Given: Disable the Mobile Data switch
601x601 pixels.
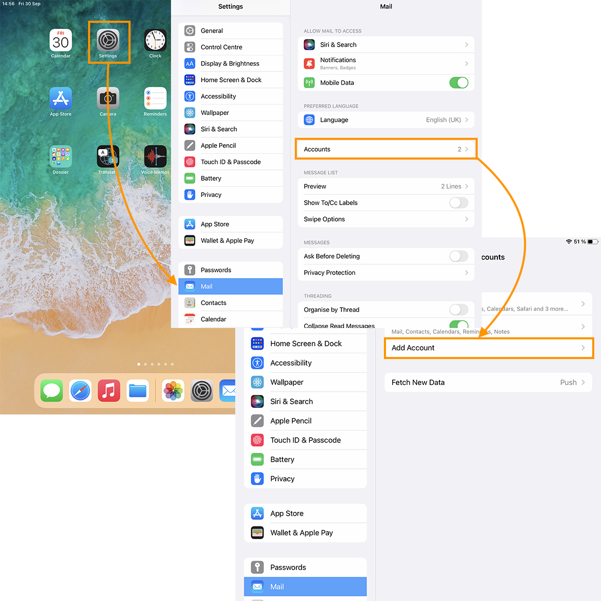Looking at the screenshot, I should (x=458, y=83).
